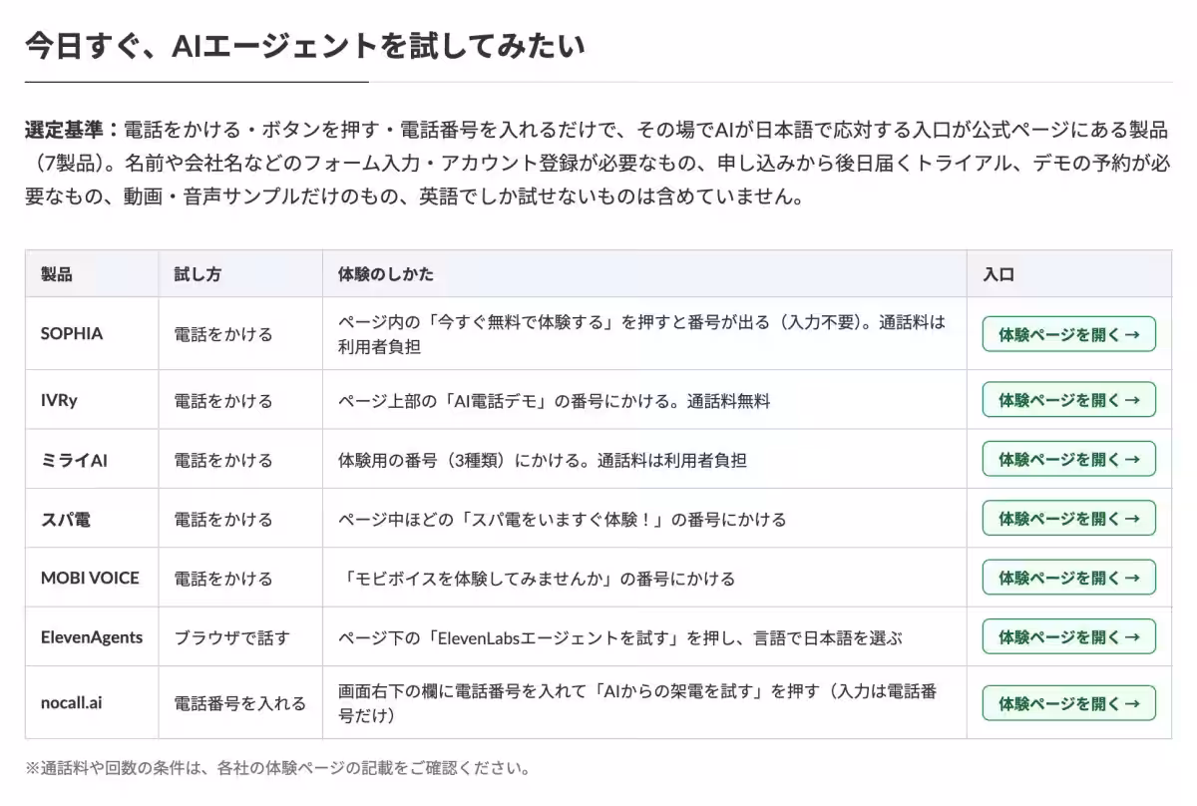1197x806 pixels.
Task: Open the nocall.ai 体験ページを開く button
Action: (1068, 702)
